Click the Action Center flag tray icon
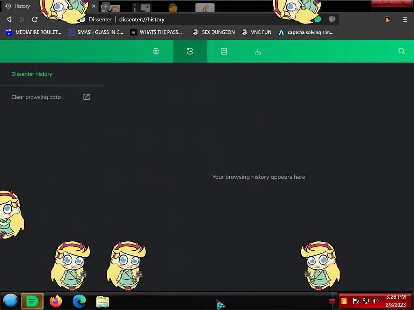The height and width of the screenshot is (310, 414). (x=356, y=301)
